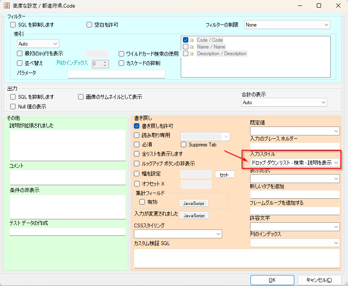Uncheck the Code / Code list checkbox

pyautogui.click(x=185, y=40)
